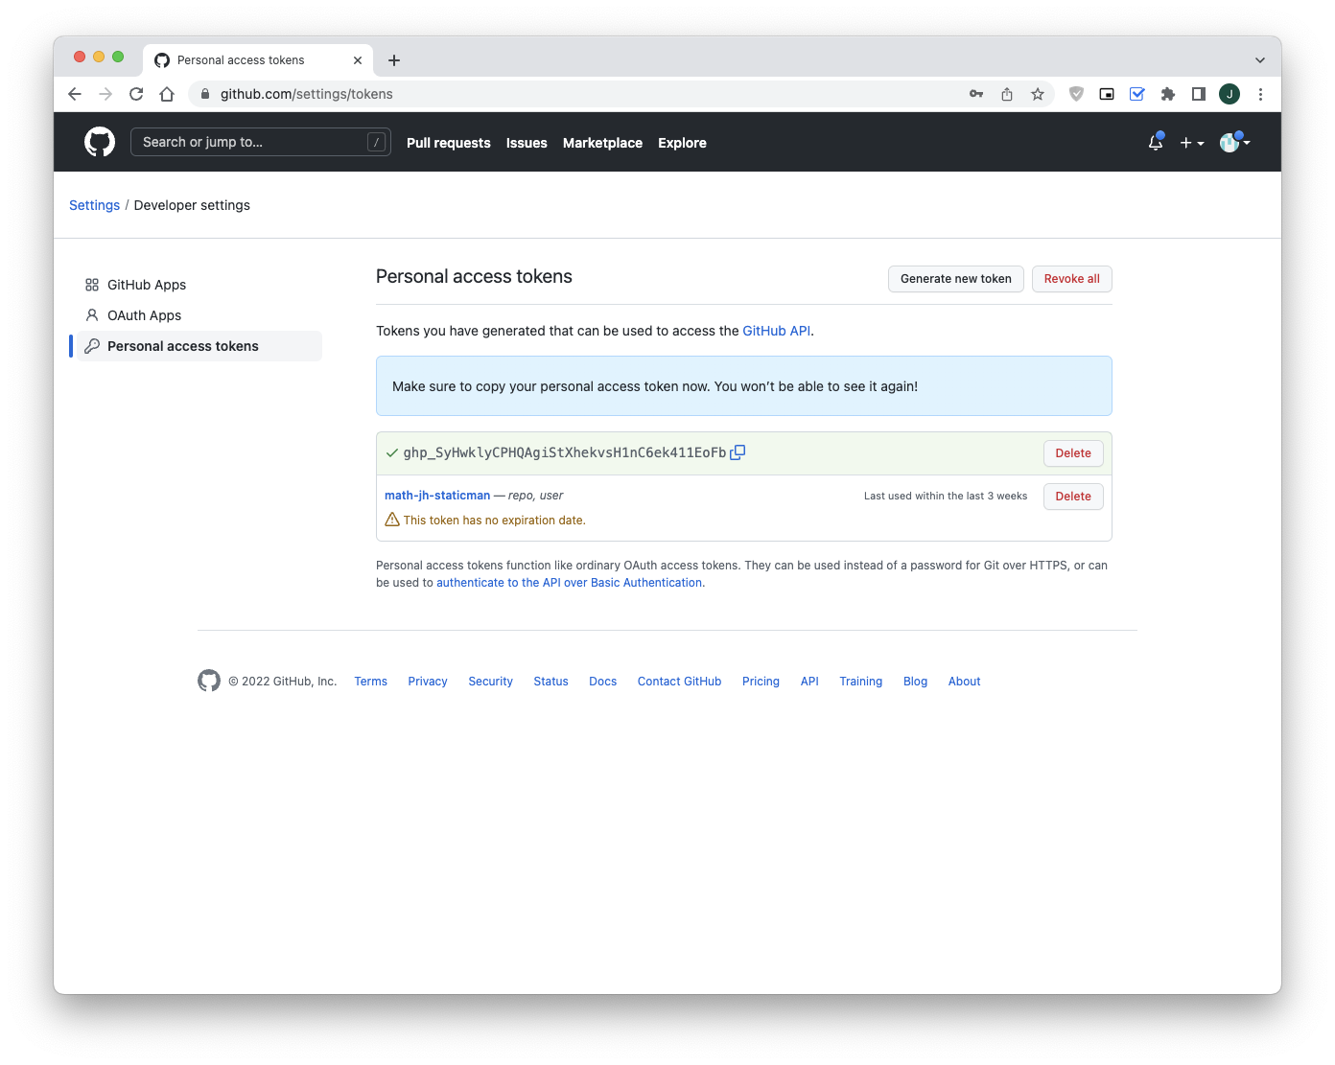Open the checkmark tasks extension

(x=1137, y=94)
